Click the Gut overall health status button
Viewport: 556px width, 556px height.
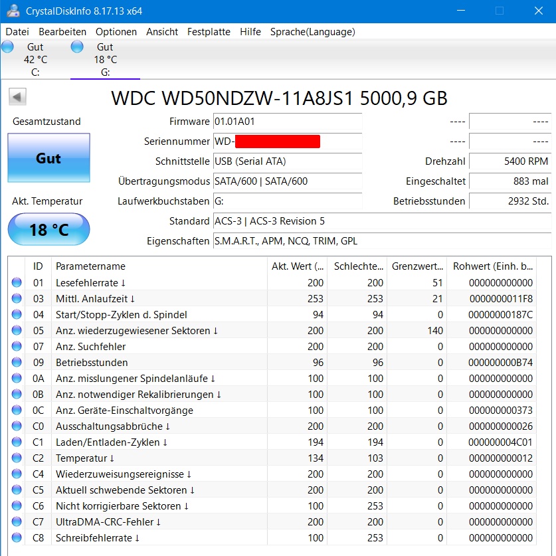pos(48,158)
